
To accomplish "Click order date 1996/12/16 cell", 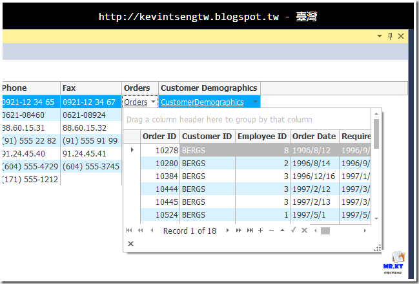I will (x=315, y=176).
